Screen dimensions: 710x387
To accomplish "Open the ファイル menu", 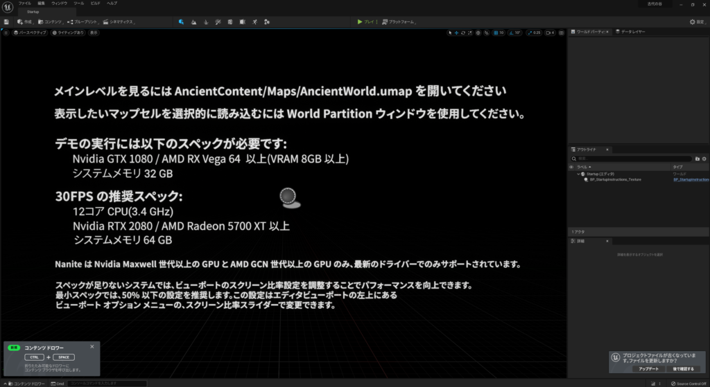I will click(24, 3).
